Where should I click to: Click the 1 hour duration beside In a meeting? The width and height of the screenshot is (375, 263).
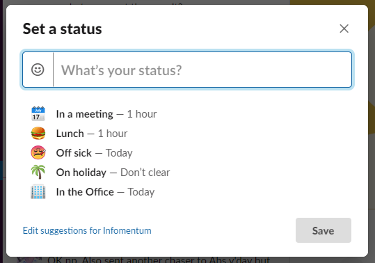142,114
